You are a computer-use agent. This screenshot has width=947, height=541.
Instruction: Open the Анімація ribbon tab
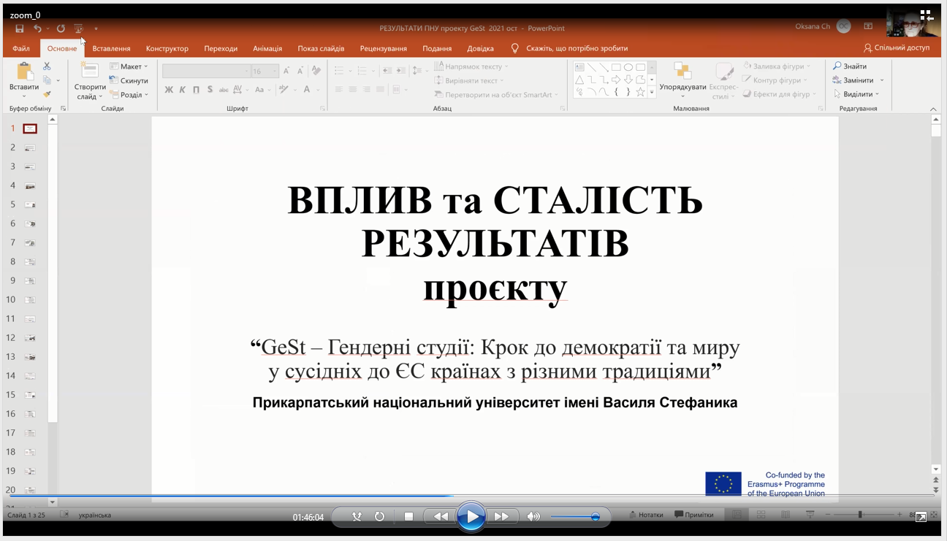[267, 48]
